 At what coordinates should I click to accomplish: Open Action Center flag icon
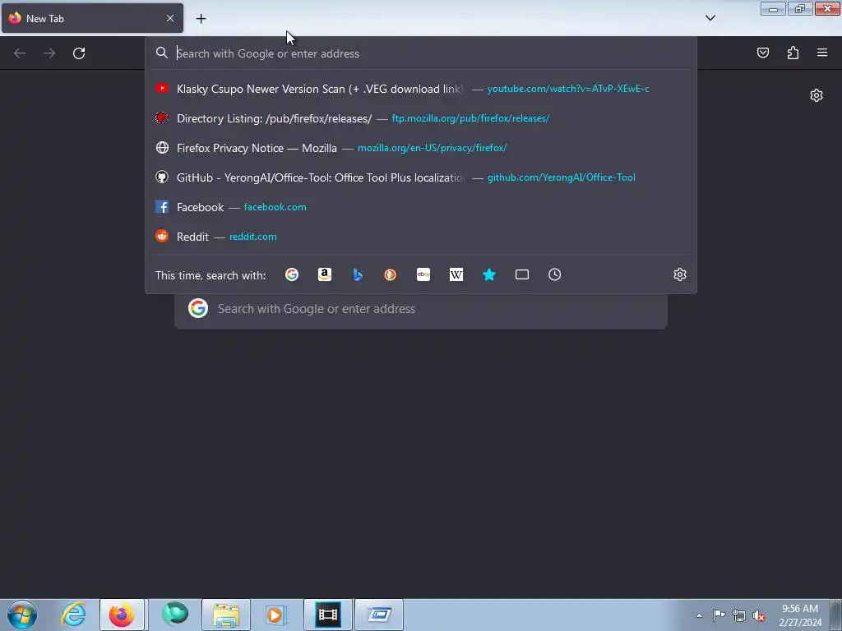[x=719, y=615]
